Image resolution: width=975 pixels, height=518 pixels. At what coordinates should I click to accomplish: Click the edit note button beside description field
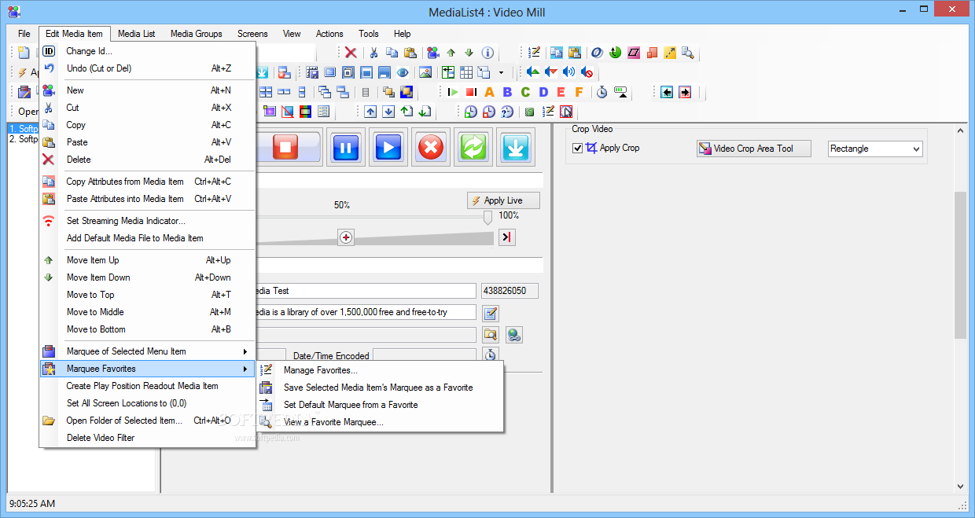[x=491, y=314]
